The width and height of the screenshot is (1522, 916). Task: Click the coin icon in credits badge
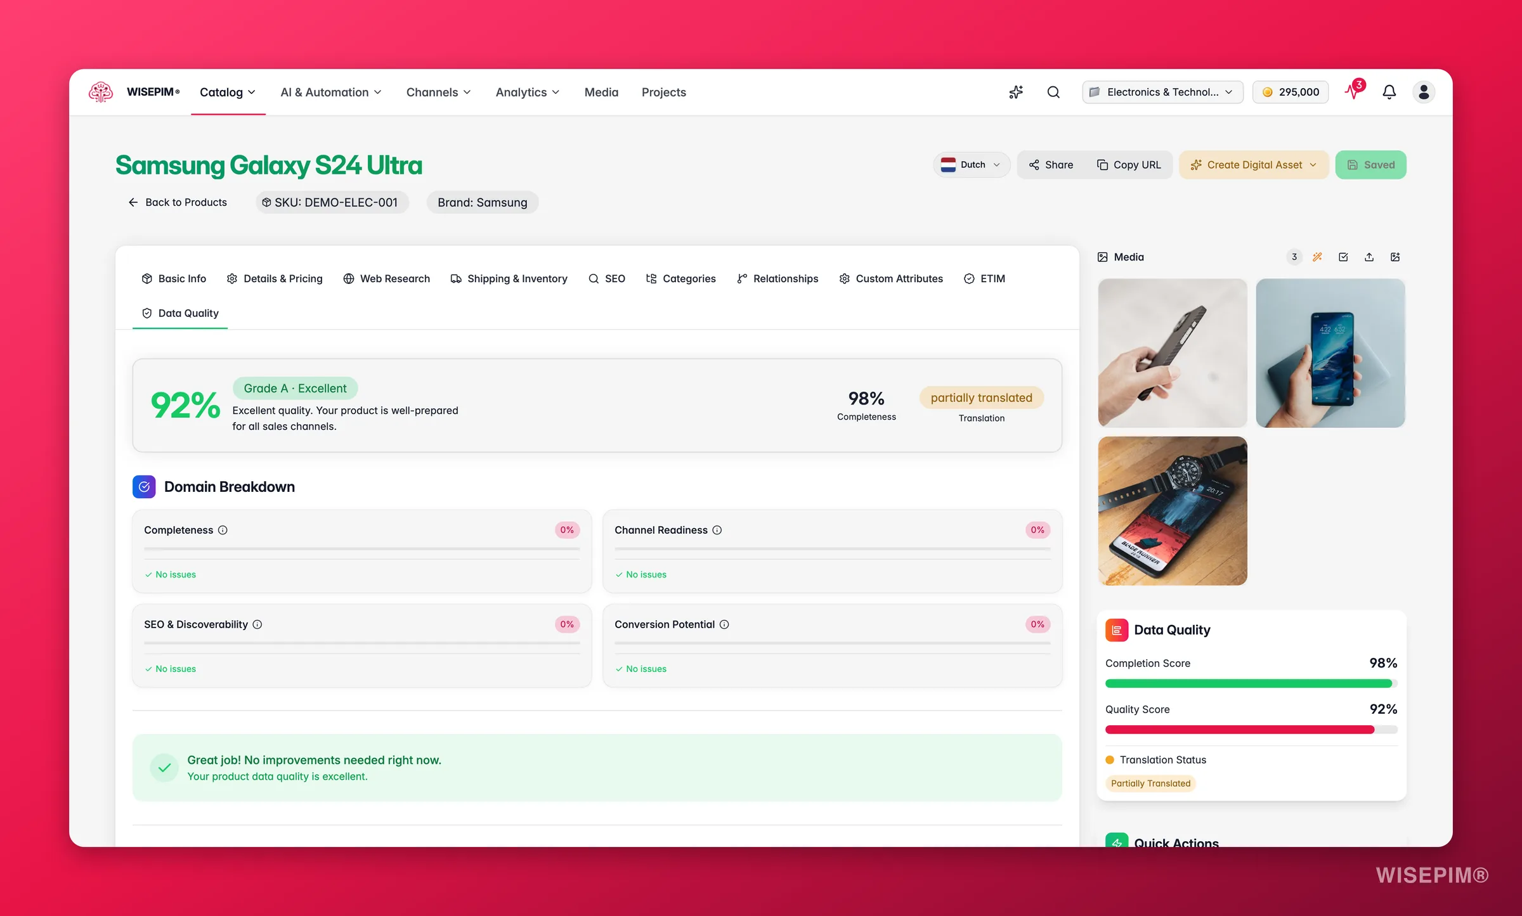tap(1268, 92)
